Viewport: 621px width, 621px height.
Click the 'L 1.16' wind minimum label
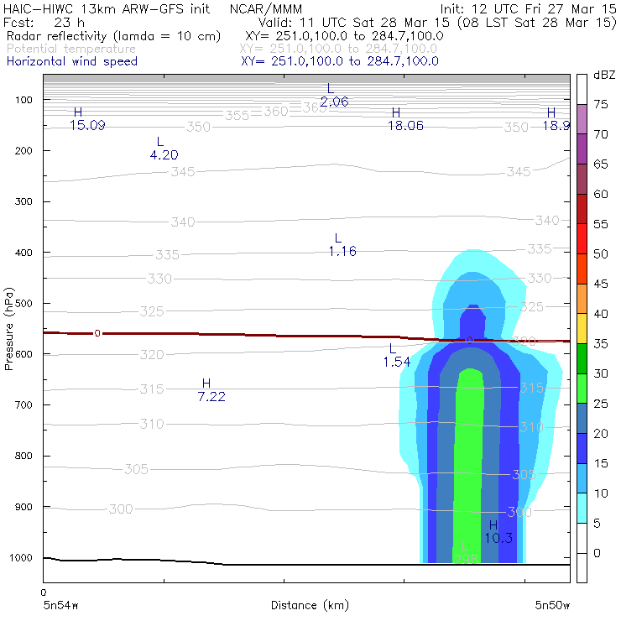pos(342,245)
